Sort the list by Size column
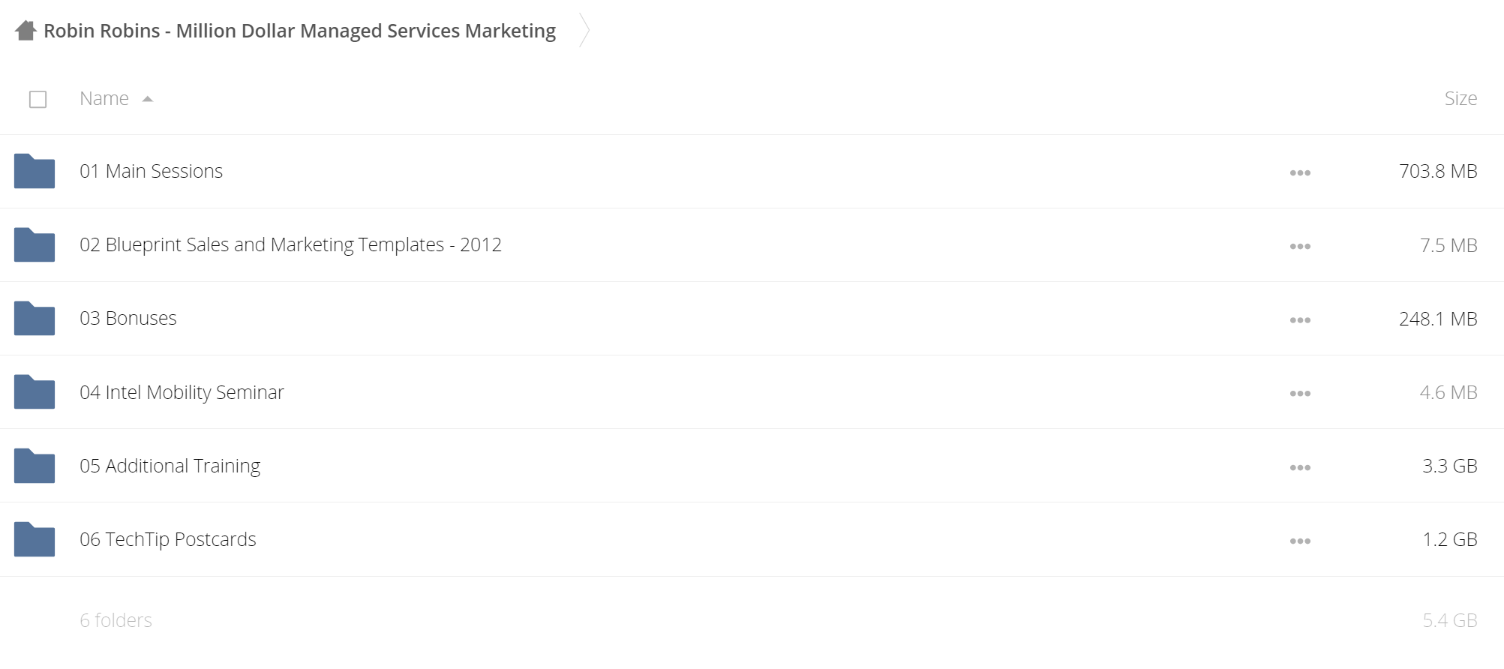 (1460, 98)
